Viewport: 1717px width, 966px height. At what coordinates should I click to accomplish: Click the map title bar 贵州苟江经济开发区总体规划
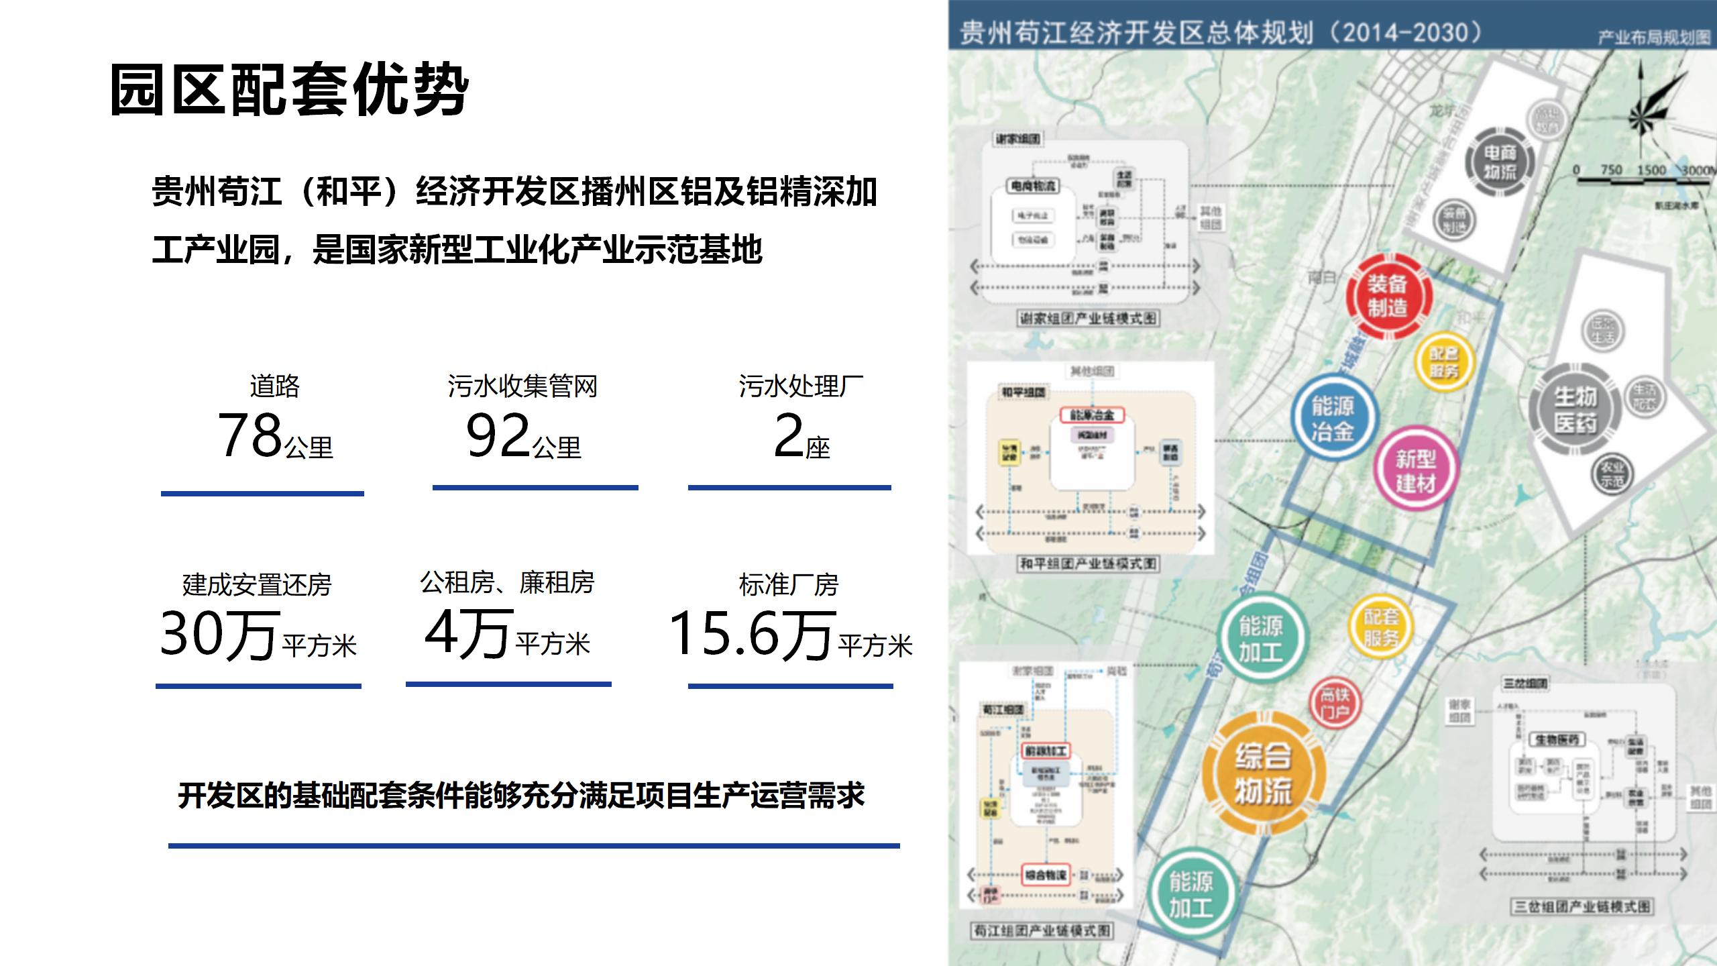[x=1221, y=32]
